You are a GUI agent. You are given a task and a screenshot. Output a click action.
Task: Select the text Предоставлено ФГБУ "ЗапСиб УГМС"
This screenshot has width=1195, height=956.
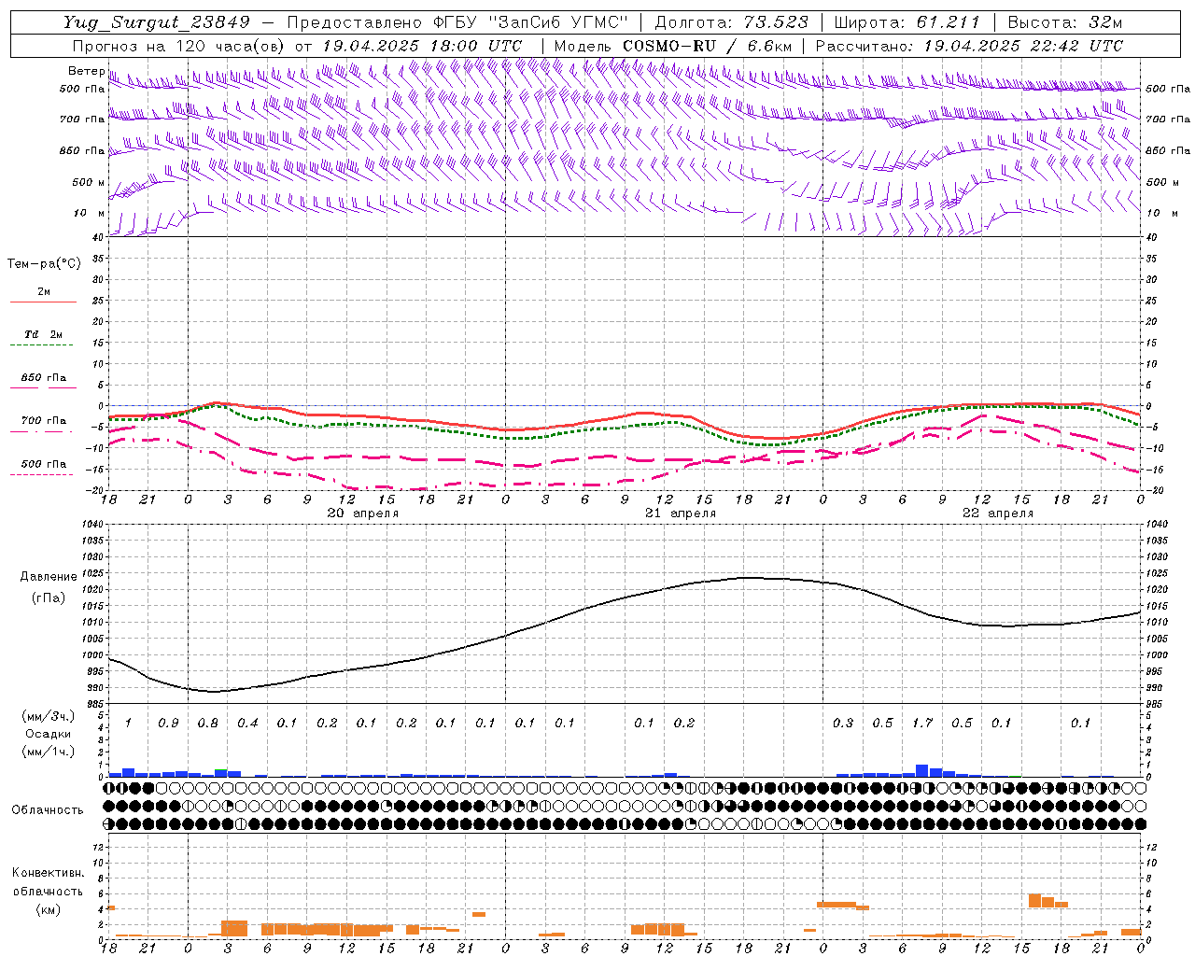point(457,22)
